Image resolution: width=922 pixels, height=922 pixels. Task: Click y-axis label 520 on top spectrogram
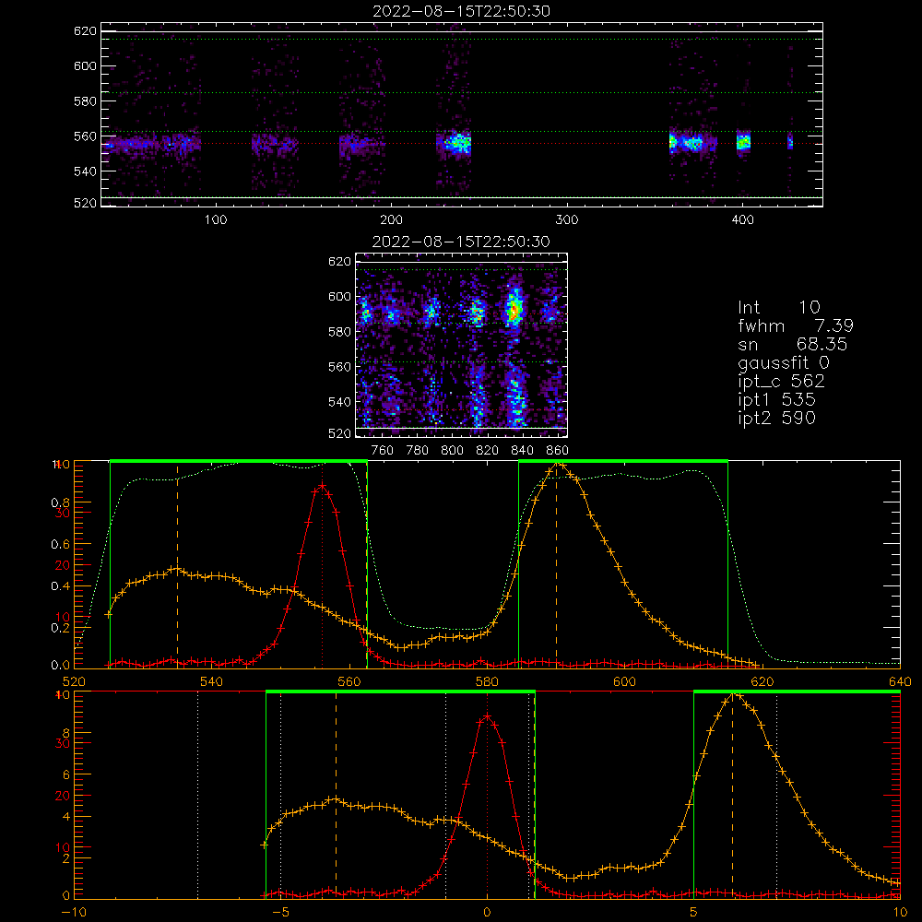tap(85, 203)
